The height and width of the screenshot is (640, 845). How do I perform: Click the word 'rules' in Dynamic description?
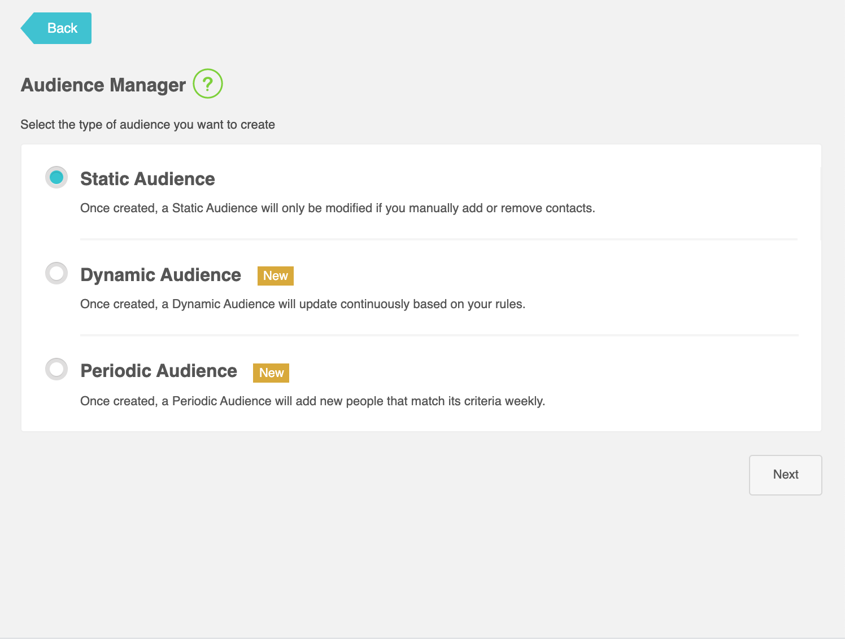point(508,304)
